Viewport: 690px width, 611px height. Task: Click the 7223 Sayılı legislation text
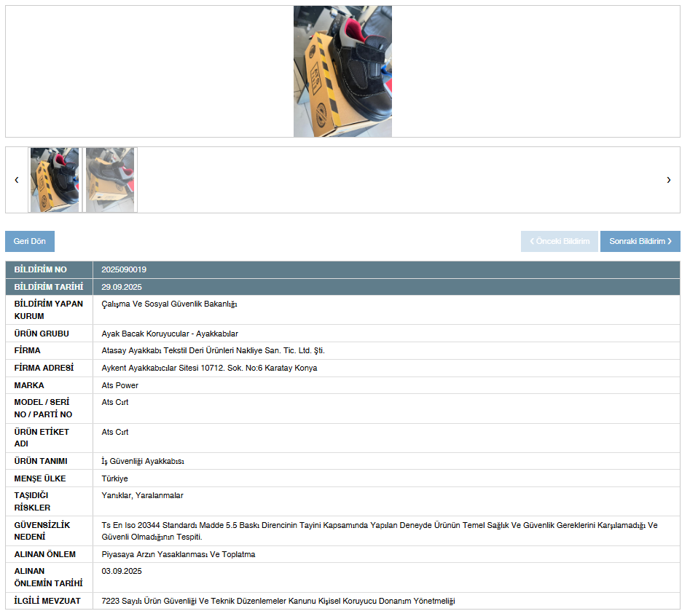[x=278, y=602]
